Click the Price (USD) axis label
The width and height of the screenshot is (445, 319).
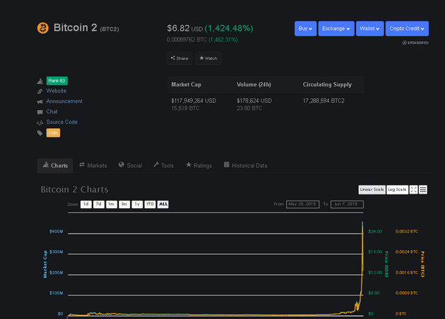(387, 264)
